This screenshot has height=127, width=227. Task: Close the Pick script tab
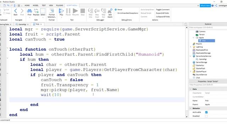pos(41,24)
